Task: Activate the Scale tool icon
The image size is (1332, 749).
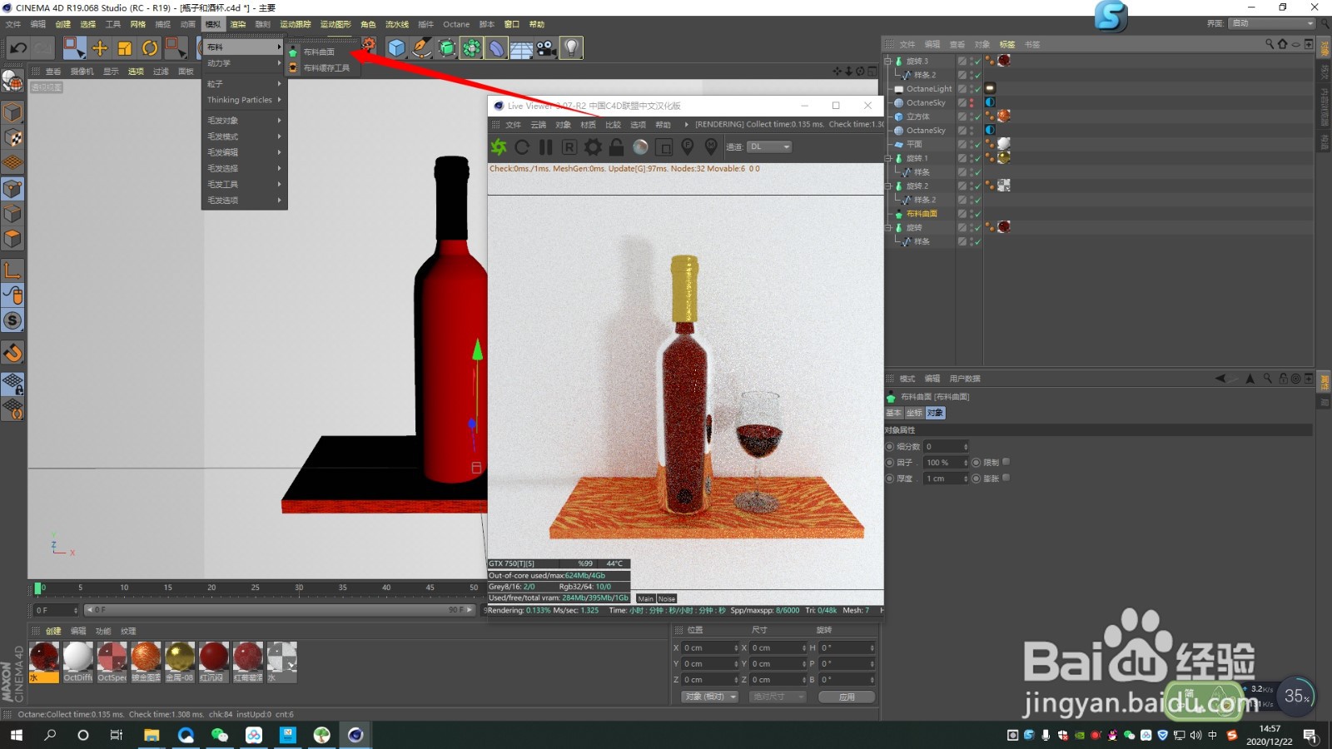Action: 125,48
